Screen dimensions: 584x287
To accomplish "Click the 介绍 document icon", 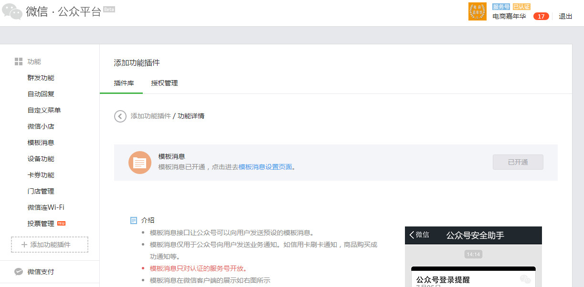I will tap(134, 220).
